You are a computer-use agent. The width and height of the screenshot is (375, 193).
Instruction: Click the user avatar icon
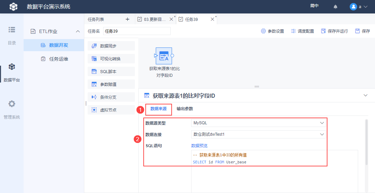point(353,7)
